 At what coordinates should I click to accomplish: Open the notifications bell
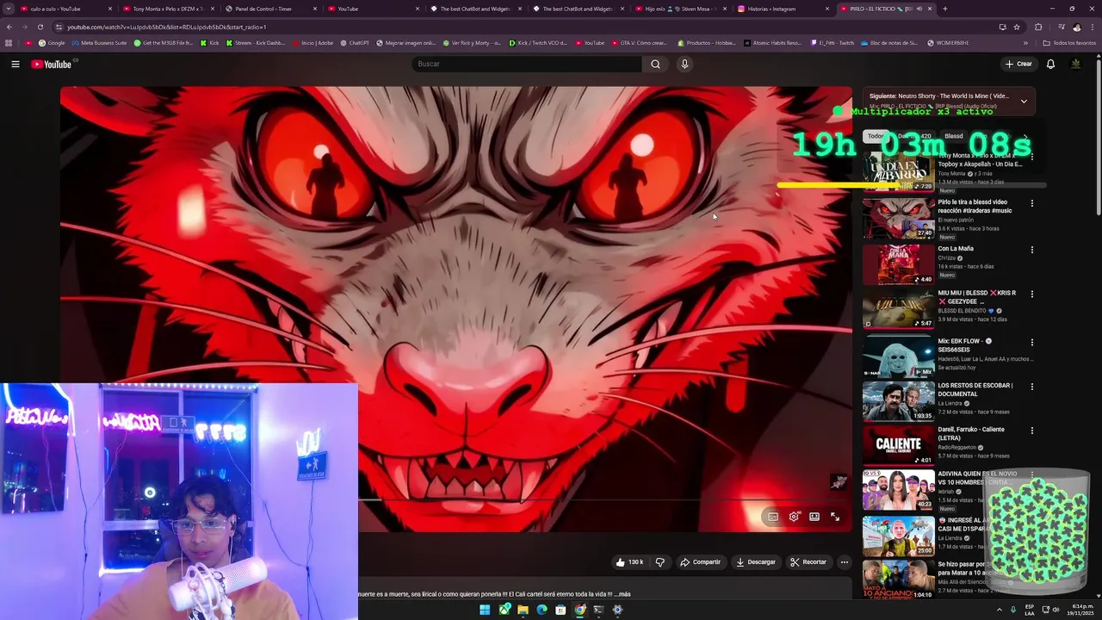tap(1050, 64)
